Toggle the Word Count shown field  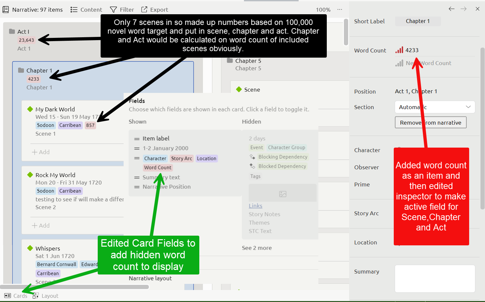pos(158,168)
